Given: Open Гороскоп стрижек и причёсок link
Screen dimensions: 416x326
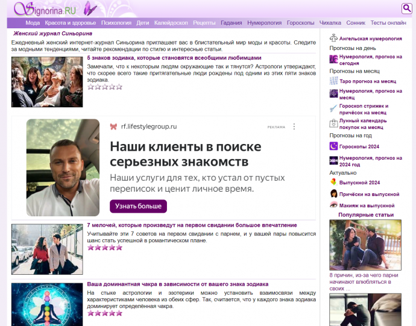Looking at the screenshot, I should coord(364,109).
